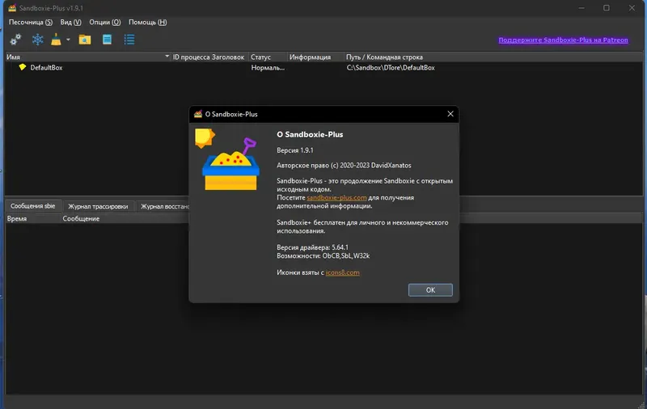Click the Сообщение column header
647x409 pixels.
pyautogui.click(x=124, y=218)
